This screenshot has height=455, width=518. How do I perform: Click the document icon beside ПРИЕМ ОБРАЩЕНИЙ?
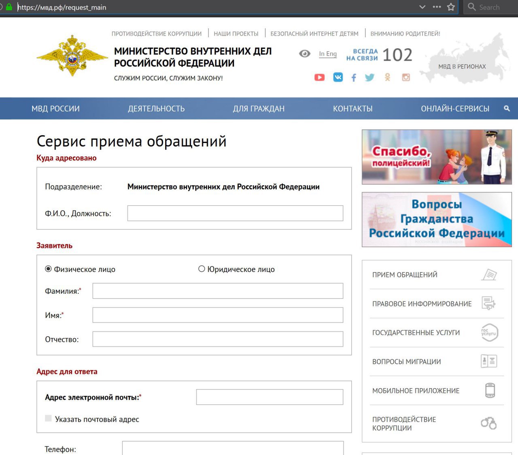click(489, 275)
